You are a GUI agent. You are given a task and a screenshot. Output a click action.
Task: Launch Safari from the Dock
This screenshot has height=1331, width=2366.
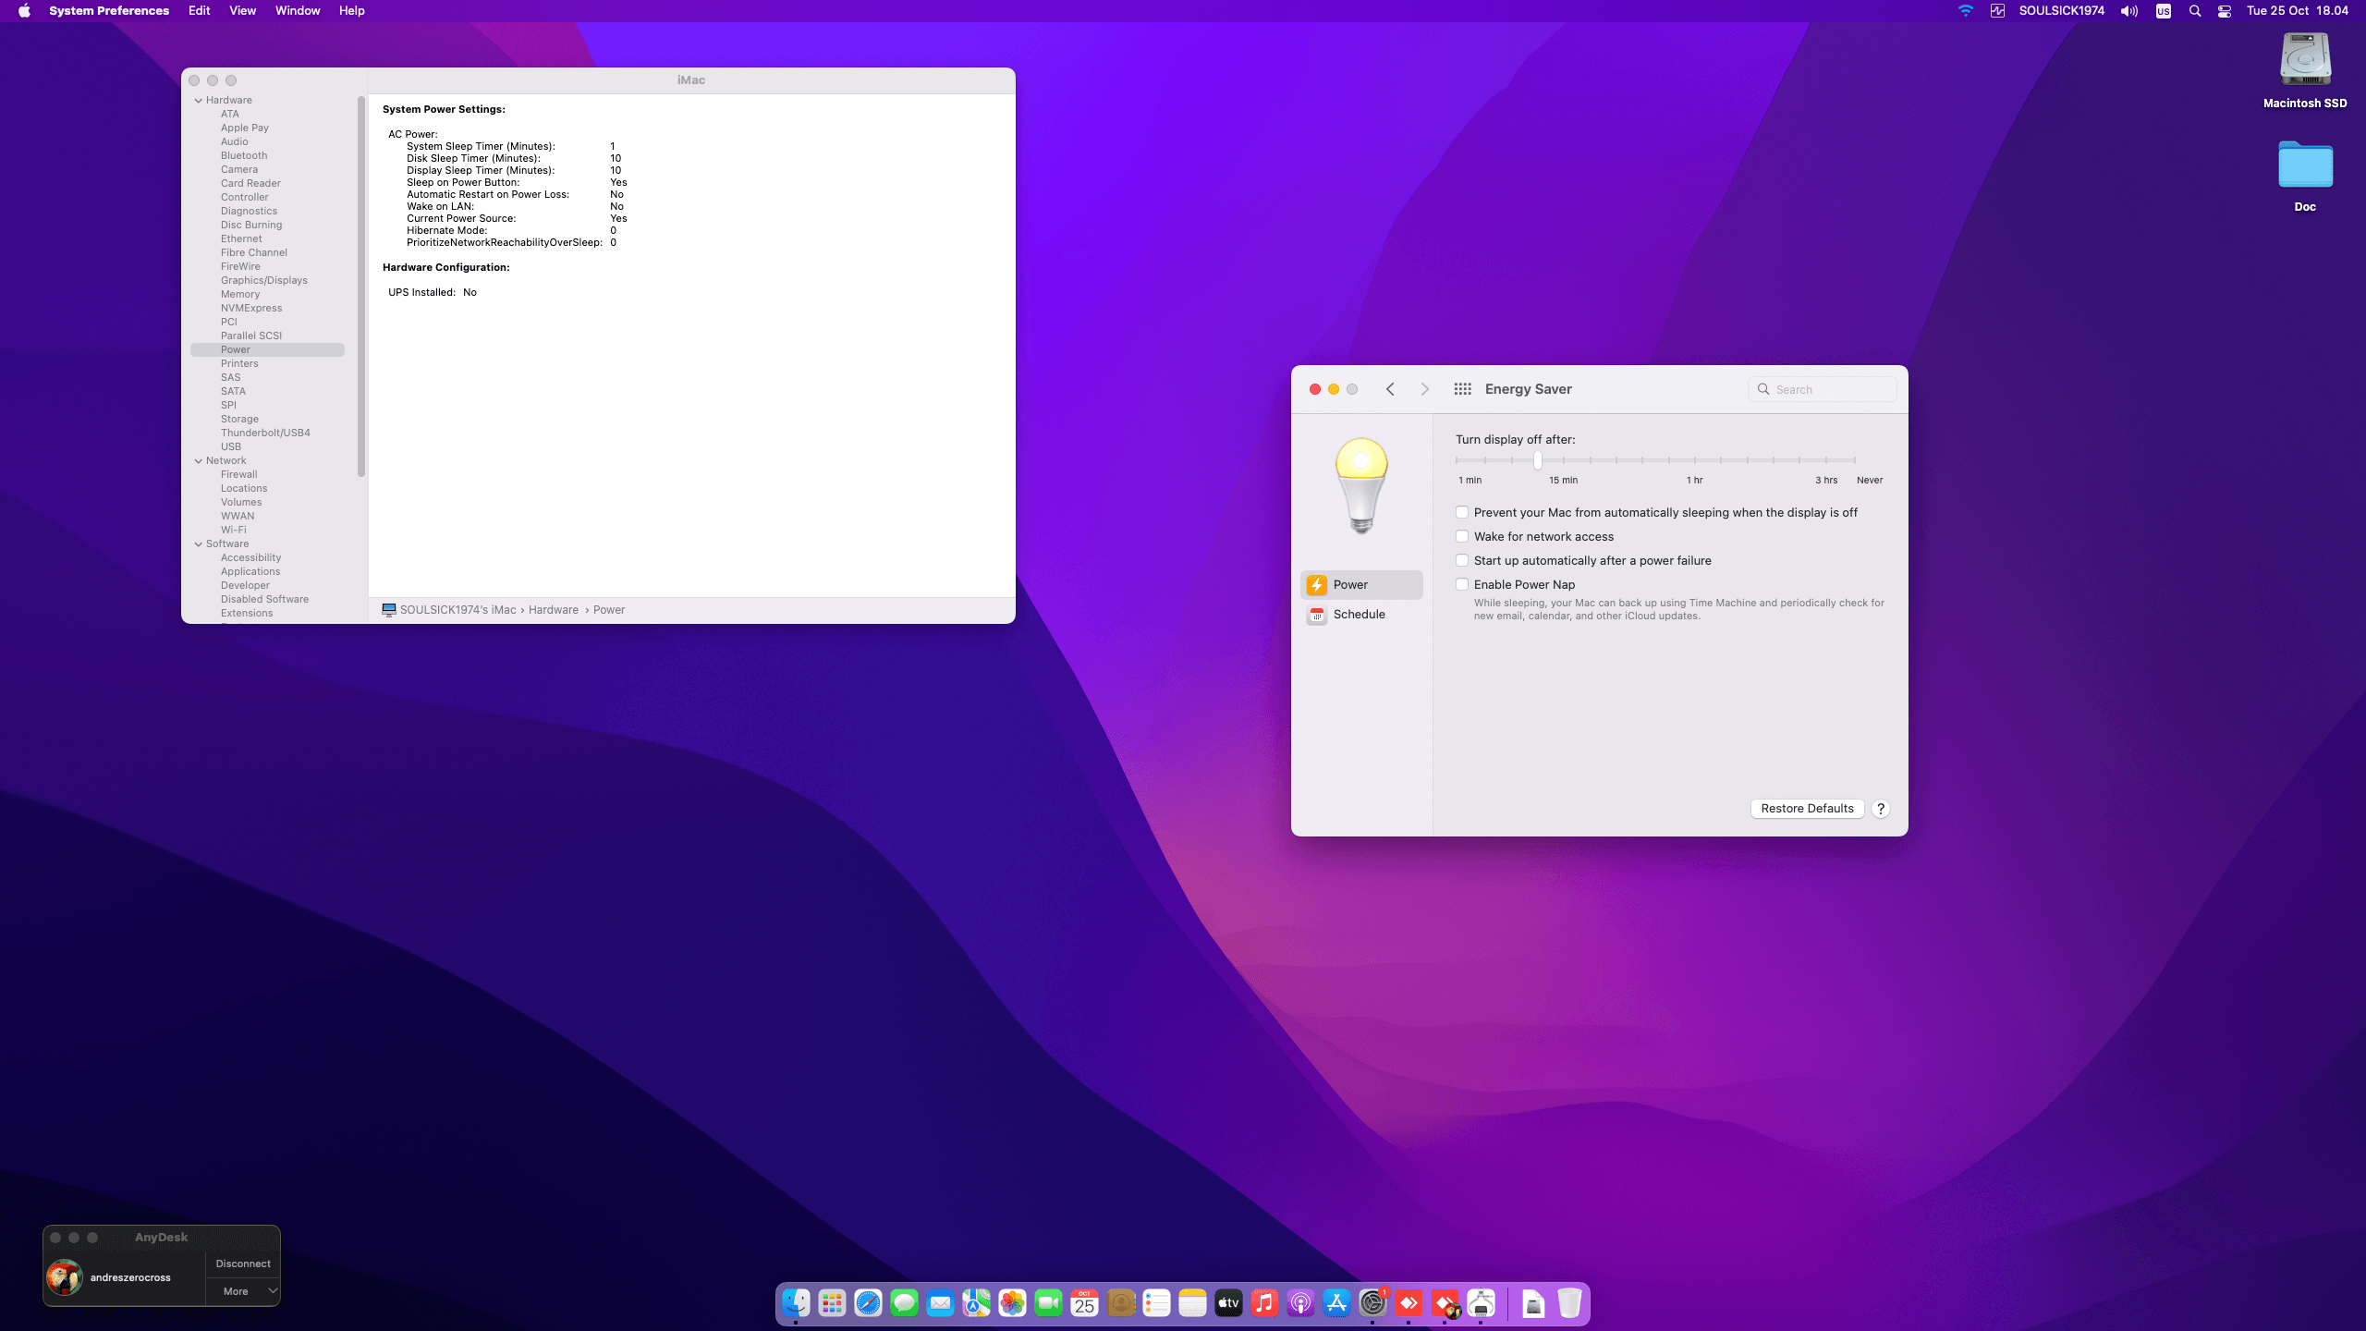[x=868, y=1303]
